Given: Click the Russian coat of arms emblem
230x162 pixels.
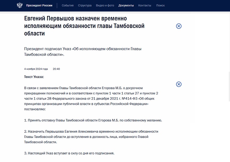Looking at the screenshot, I should coord(19,6).
